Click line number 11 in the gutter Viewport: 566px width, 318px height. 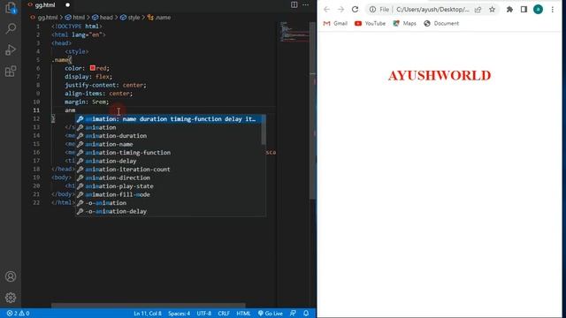click(36, 110)
